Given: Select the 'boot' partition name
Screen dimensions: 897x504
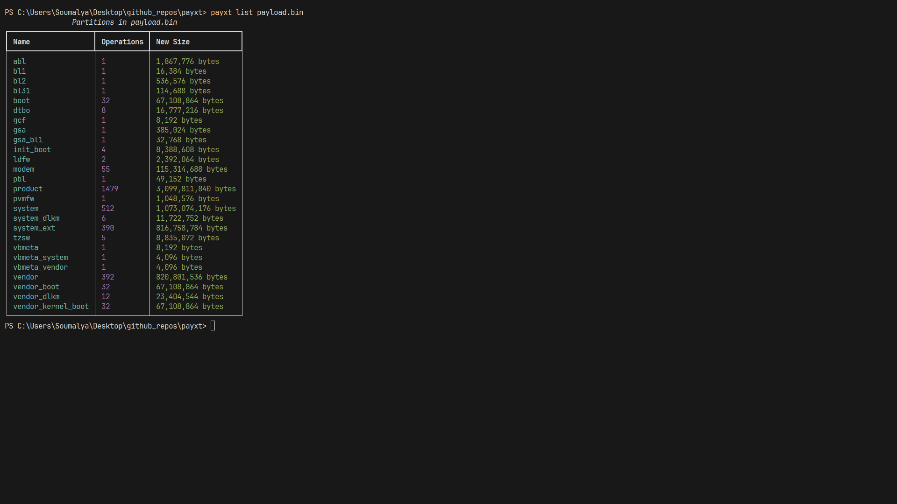Looking at the screenshot, I should click(21, 101).
